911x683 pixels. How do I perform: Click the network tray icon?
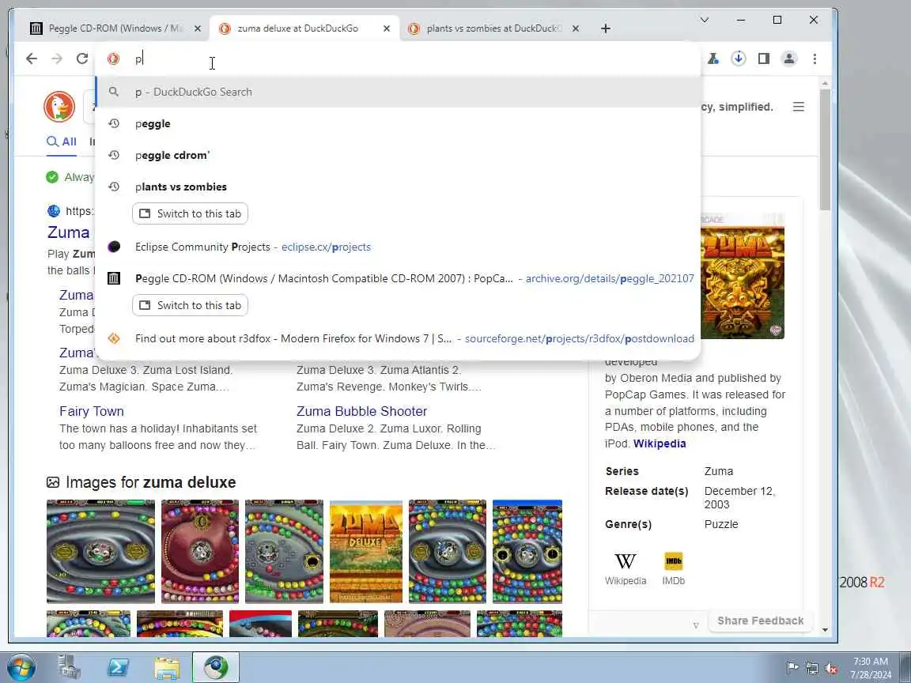tap(811, 668)
